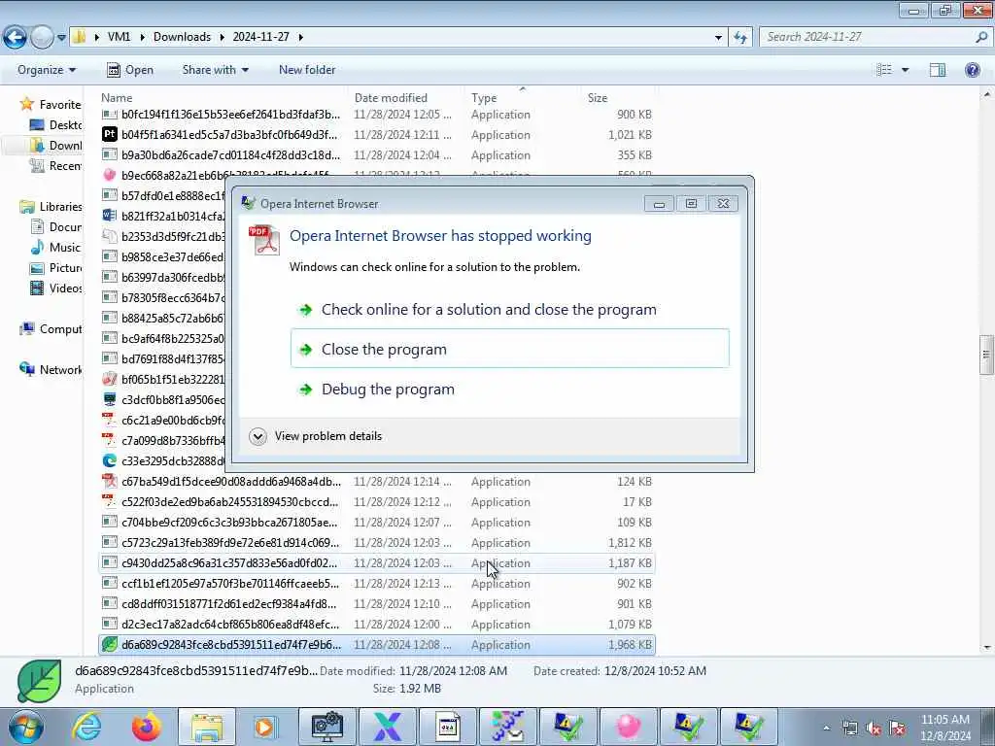Click the PDF icon of file c67ba549d1f5dcee
995x746 pixels.
[109, 482]
